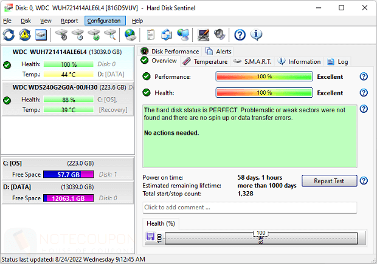Image resolution: width=377 pixels, height=264 pixels.
Task: Open the Log tab
Action: click(337, 61)
